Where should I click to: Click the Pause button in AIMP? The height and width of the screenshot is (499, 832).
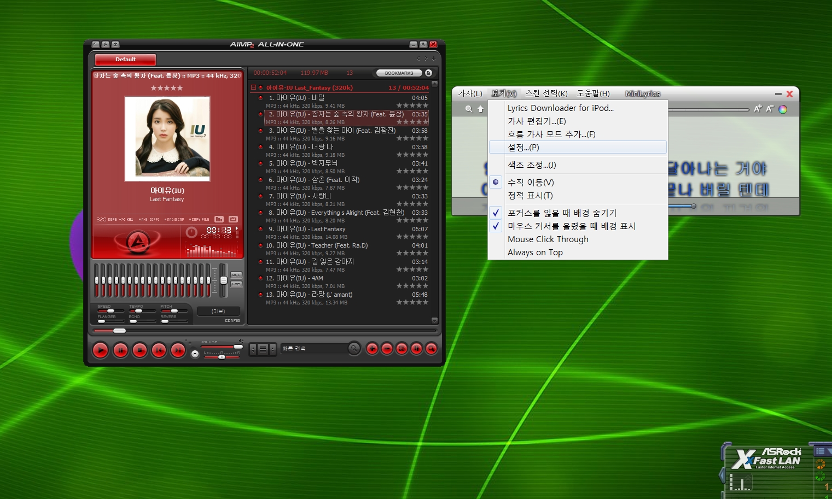point(120,350)
